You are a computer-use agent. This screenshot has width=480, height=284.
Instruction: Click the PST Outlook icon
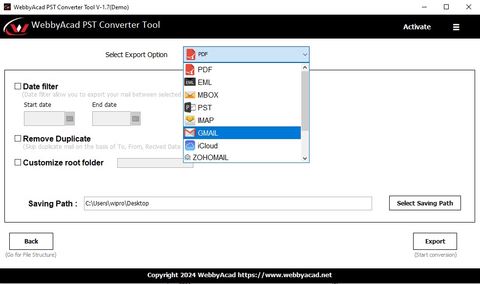(190, 107)
